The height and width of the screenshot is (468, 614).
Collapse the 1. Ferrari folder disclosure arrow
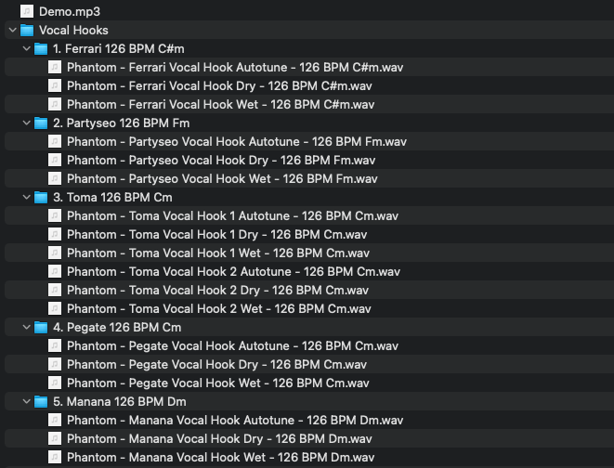coord(25,48)
